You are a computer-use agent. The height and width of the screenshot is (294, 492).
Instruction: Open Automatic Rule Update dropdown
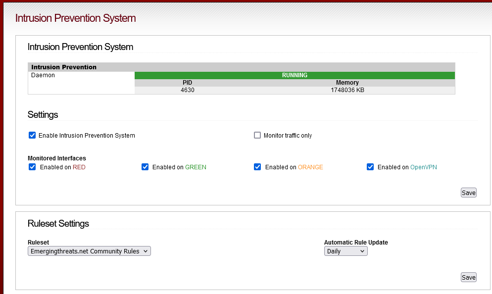tap(346, 251)
